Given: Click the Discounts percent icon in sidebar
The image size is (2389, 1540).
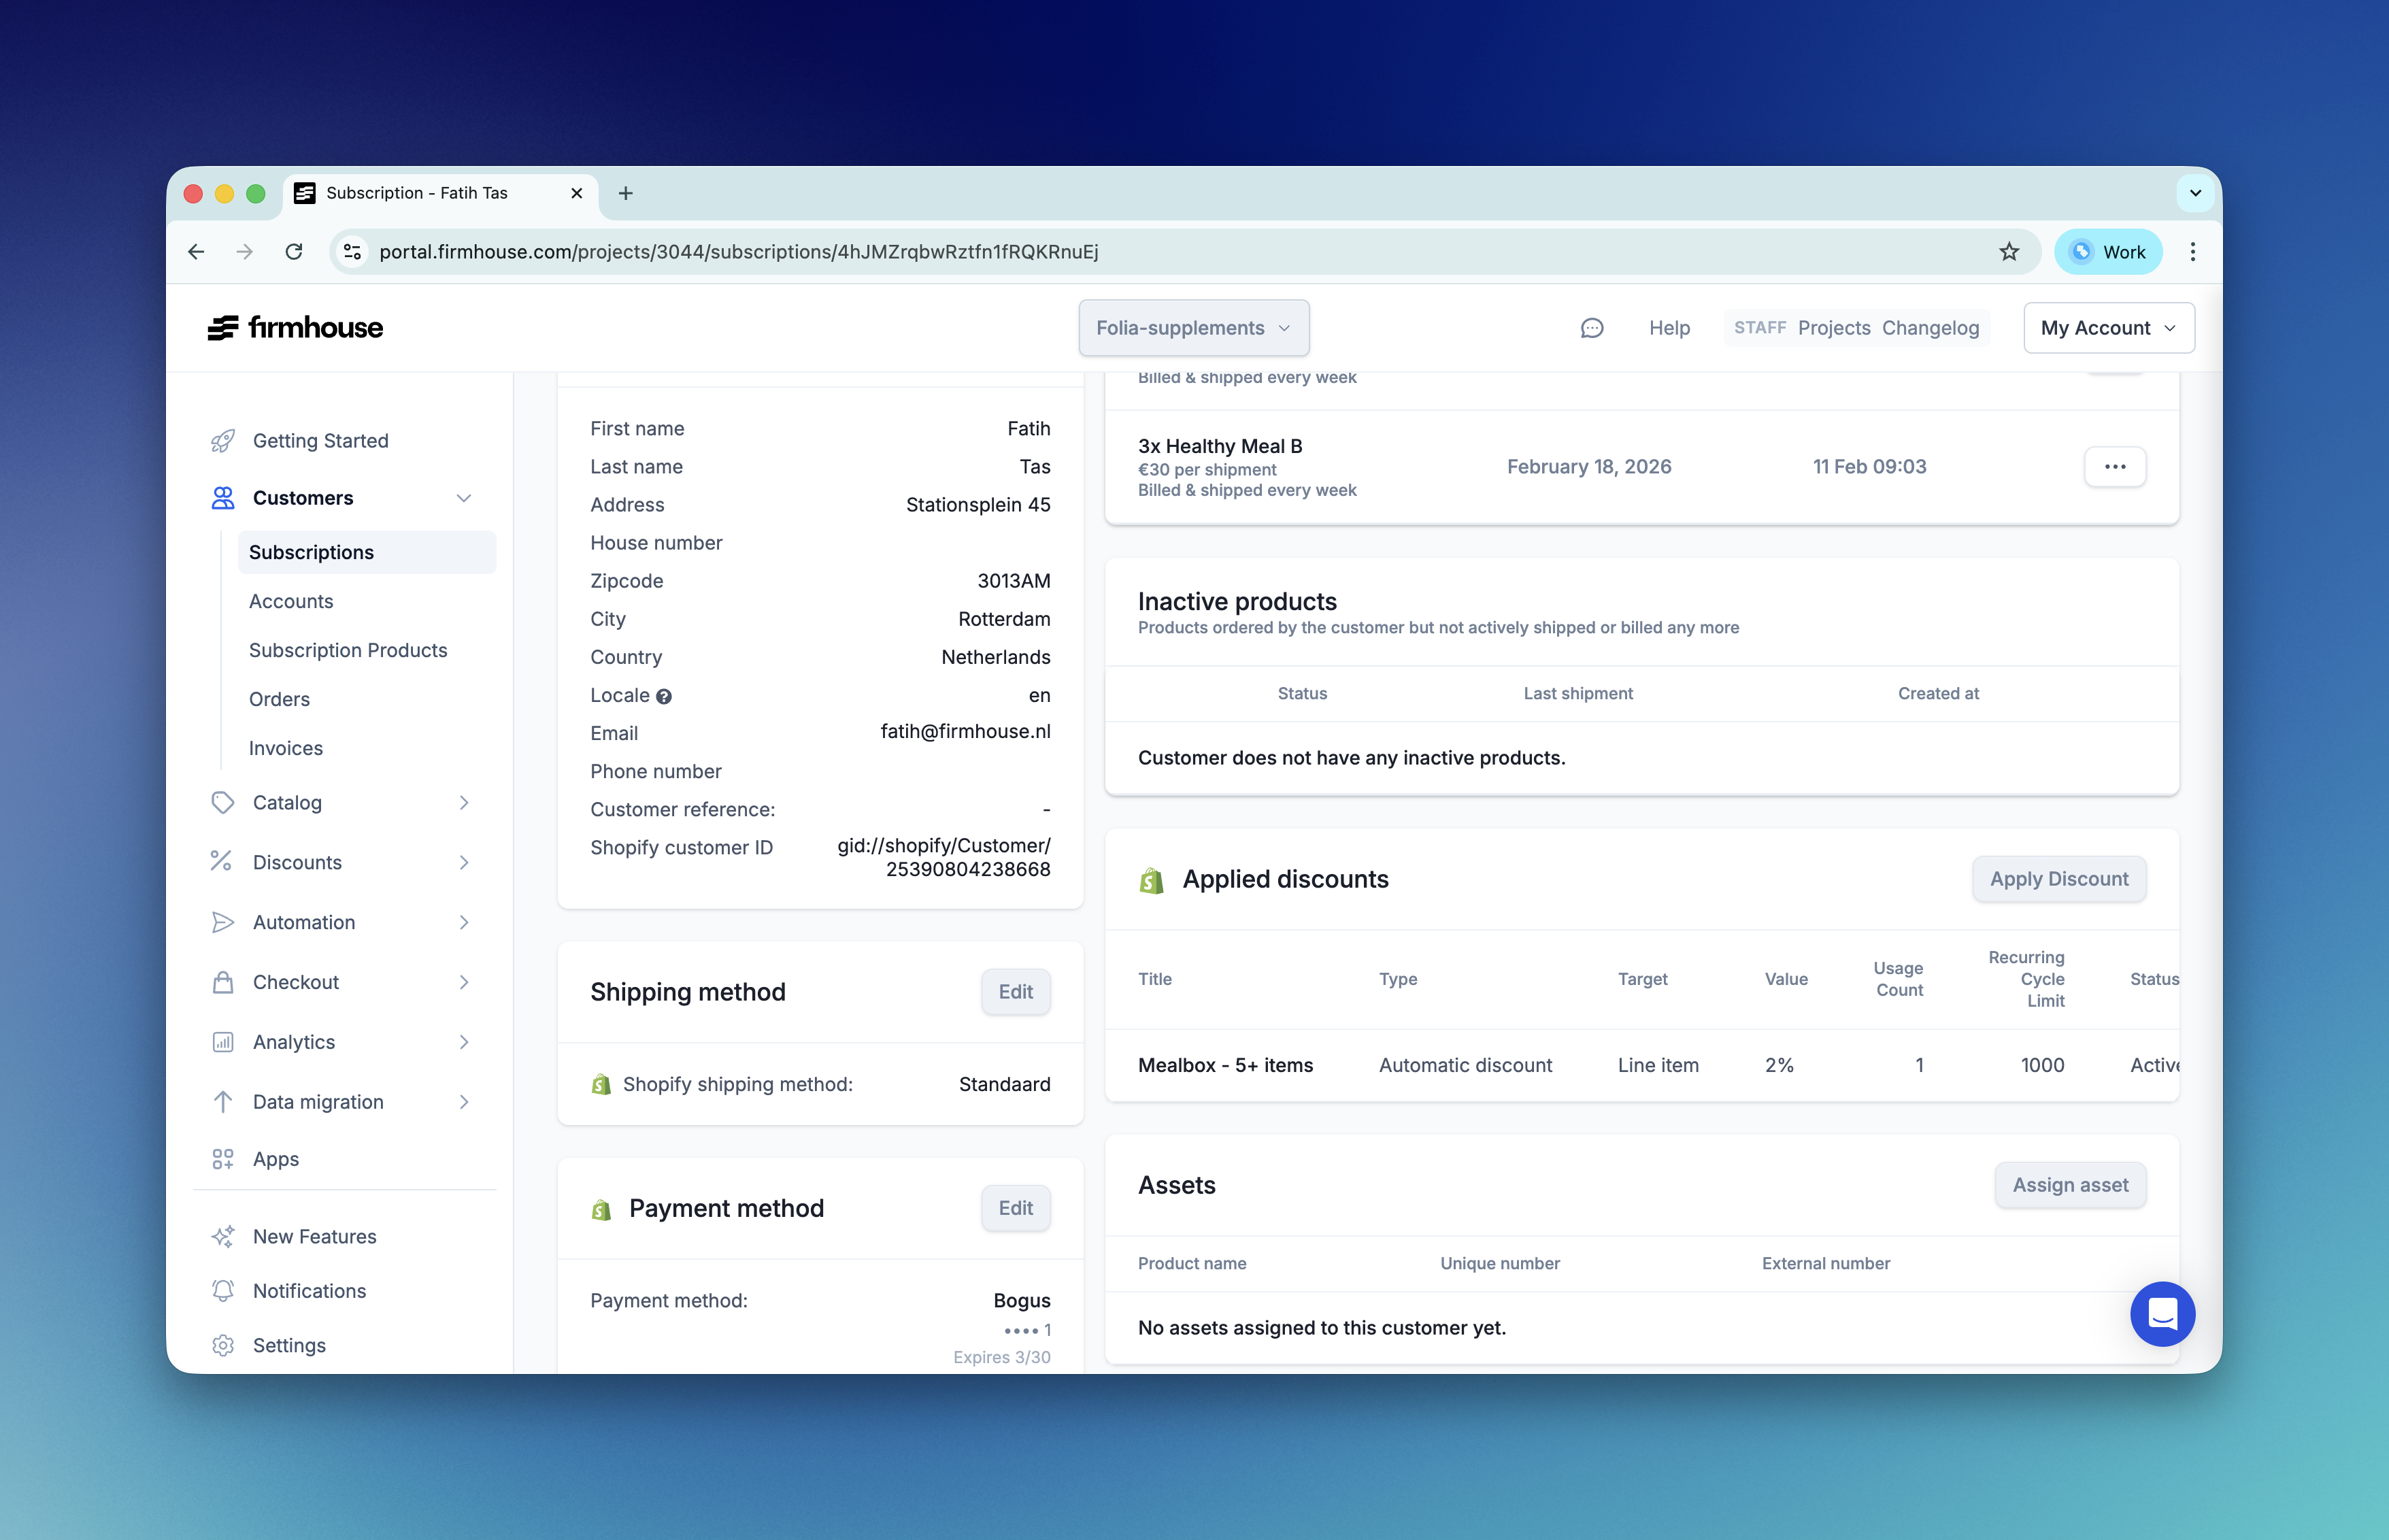Looking at the screenshot, I should click(223, 862).
